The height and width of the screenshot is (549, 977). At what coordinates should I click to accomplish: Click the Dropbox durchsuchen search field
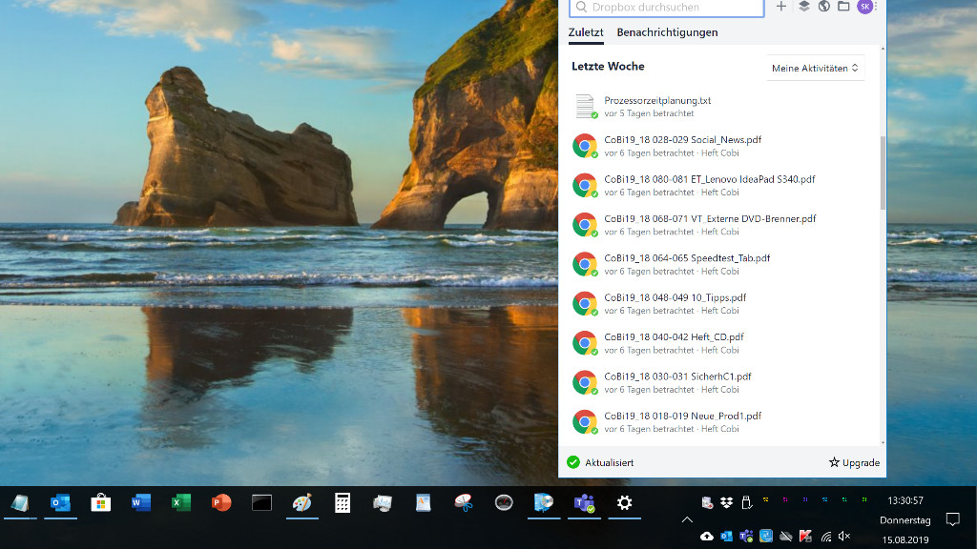click(666, 8)
